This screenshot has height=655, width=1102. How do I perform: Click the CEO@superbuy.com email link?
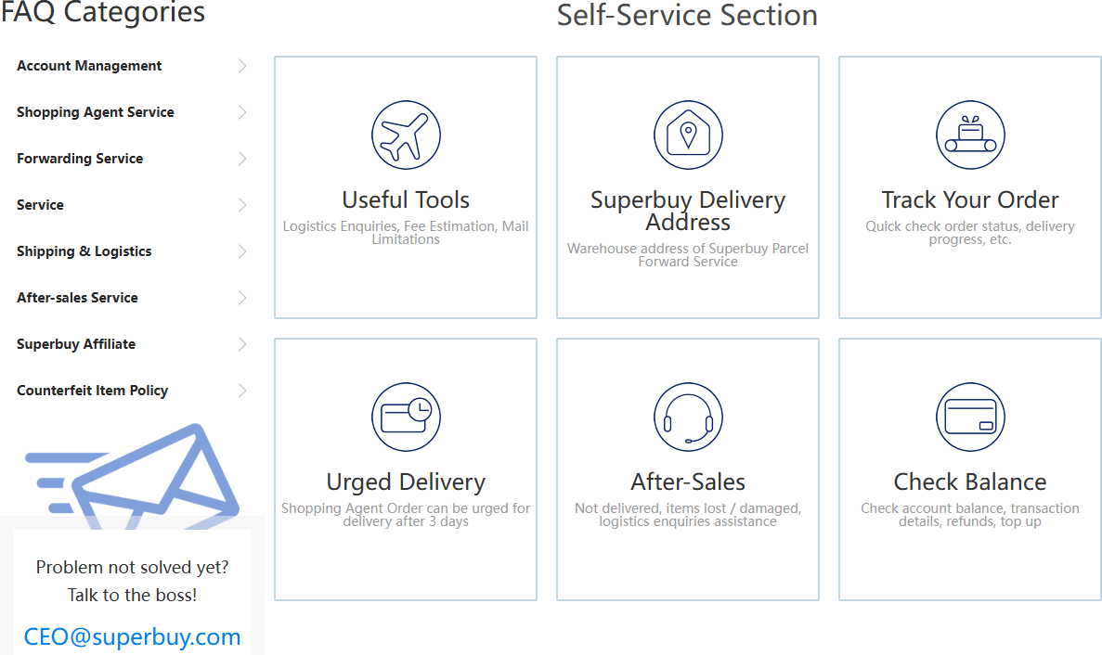(x=132, y=636)
